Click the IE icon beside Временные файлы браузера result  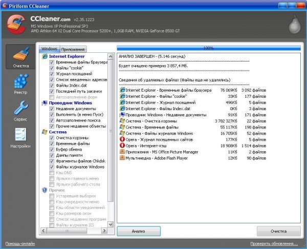point(122,90)
